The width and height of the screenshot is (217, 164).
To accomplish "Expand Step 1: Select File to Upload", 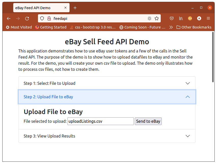I will (107, 83).
